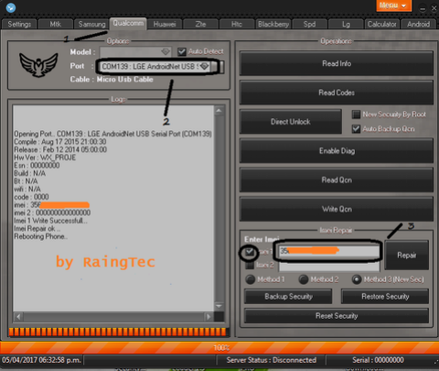Select the Method 1 radio button

pyautogui.click(x=251, y=279)
